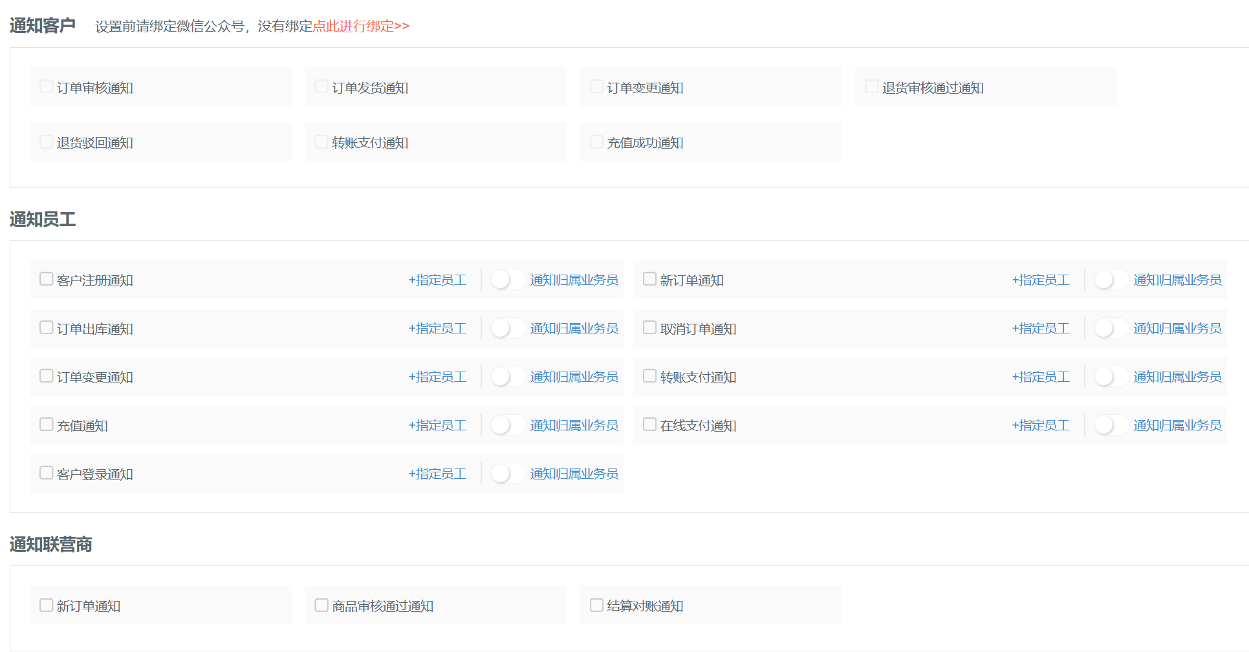Tick 订单变更通知 checkbox under 通知员工
Image resolution: width=1249 pixels, height=652 pixels.
pos(47,376)
